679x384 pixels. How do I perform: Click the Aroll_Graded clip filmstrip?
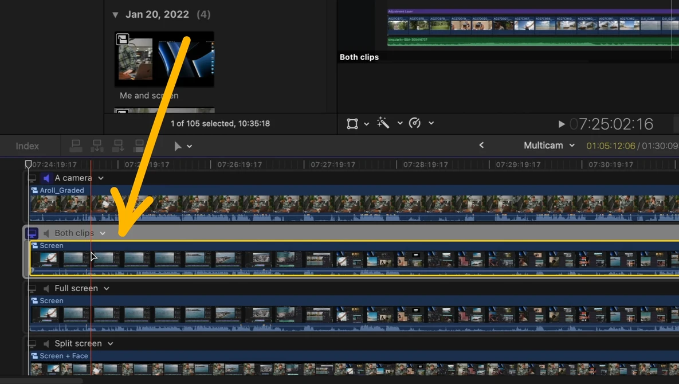(x=354, y=204)
